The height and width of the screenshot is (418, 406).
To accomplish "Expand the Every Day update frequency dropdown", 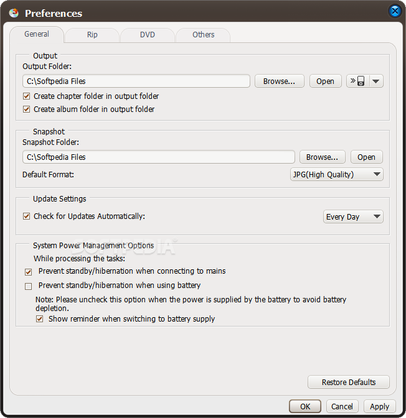I will (353, 216).
